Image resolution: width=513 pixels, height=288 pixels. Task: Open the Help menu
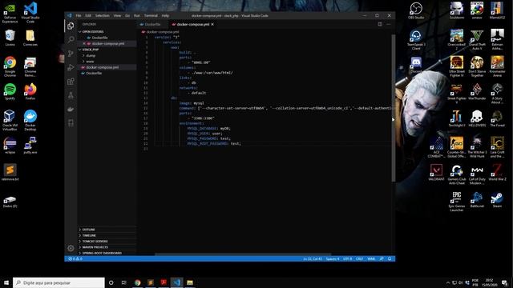click(165, 16)
